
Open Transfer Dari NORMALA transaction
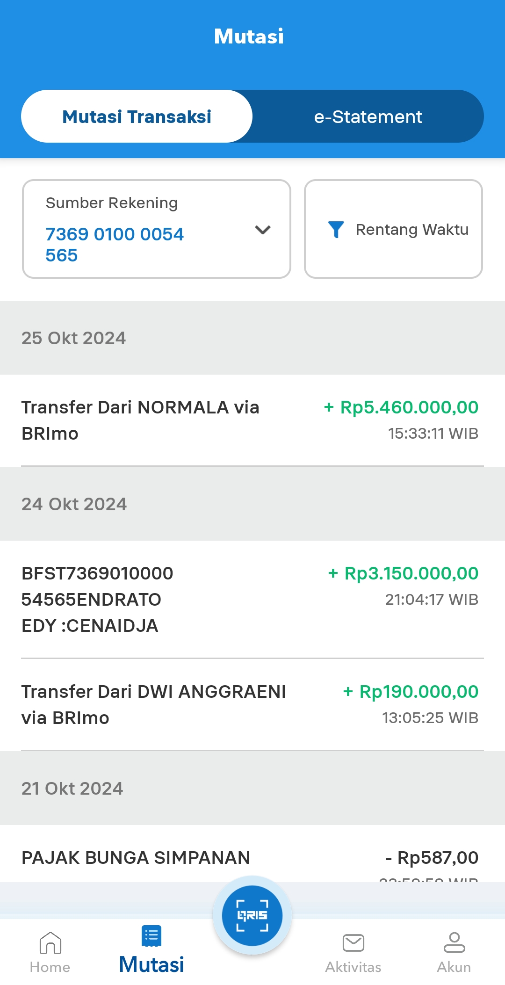coord(140,420)
